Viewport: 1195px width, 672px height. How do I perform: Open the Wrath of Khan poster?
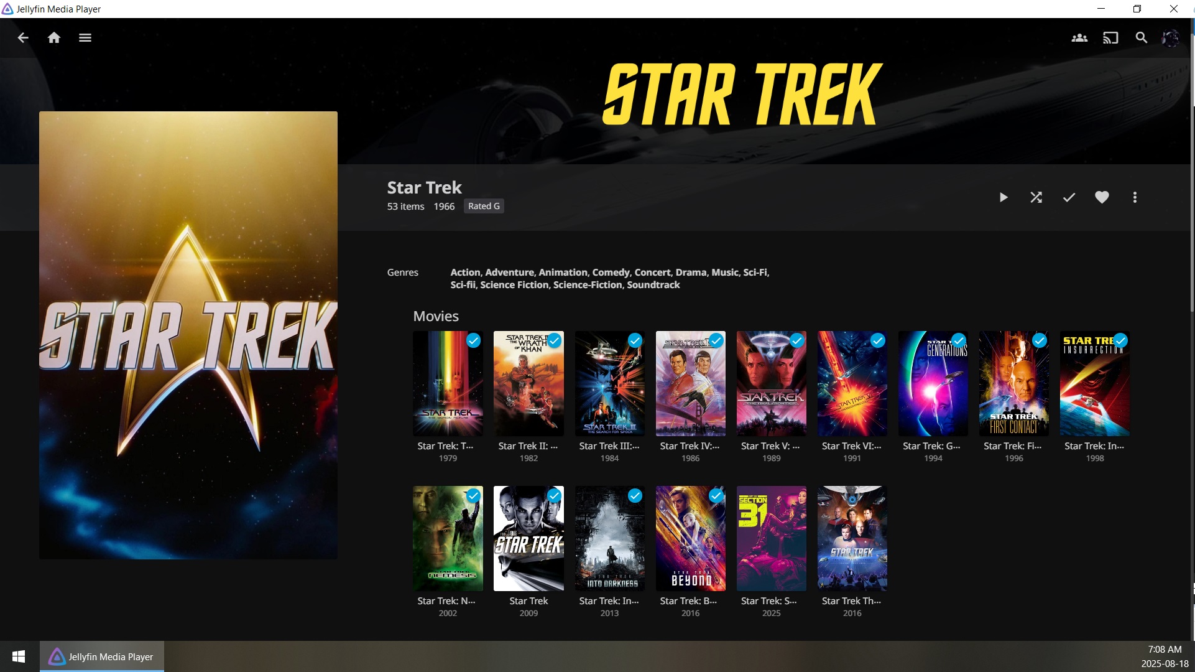tap(528, 383)
